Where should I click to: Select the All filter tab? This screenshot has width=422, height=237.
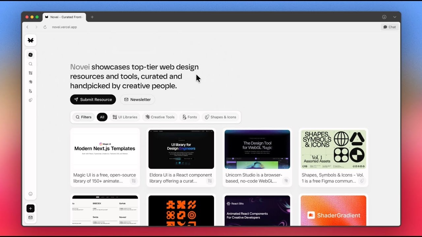click(x=102, y=117)
